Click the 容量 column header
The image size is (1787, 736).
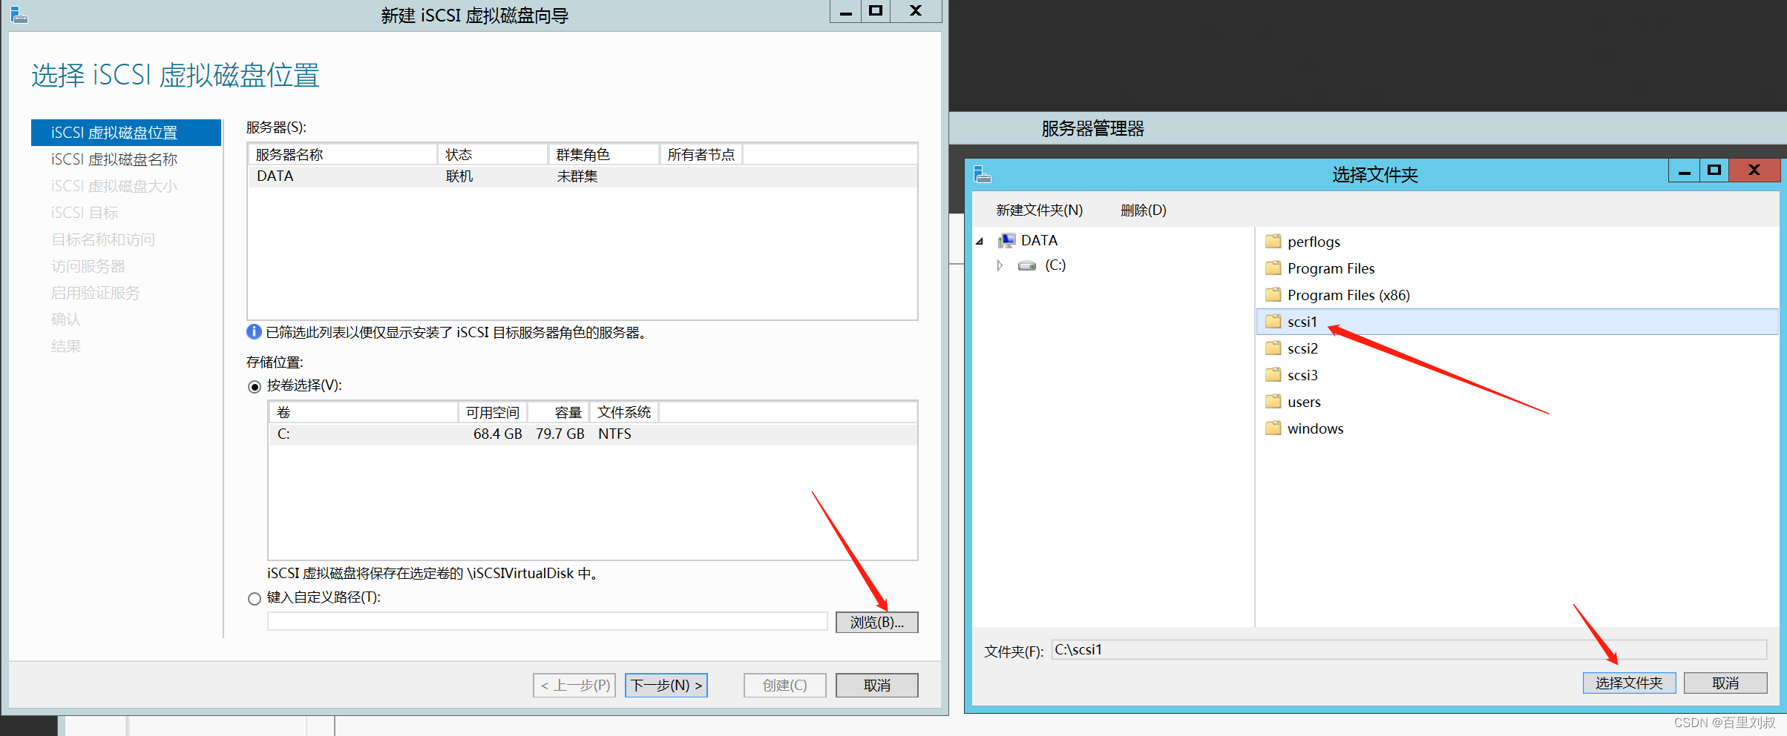(559, 413)
